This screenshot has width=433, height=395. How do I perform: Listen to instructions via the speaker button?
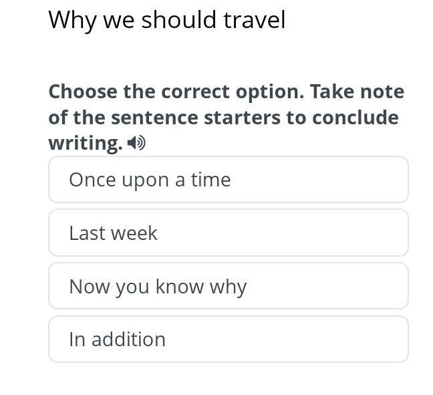pos(136,143)
